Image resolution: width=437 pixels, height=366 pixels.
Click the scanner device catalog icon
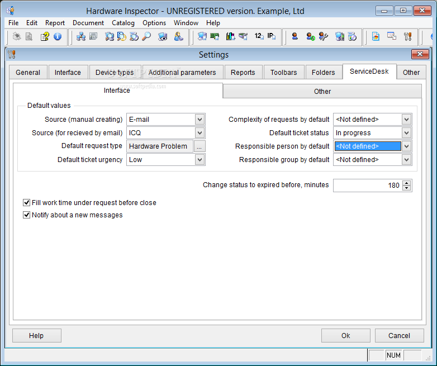(243, 36)
